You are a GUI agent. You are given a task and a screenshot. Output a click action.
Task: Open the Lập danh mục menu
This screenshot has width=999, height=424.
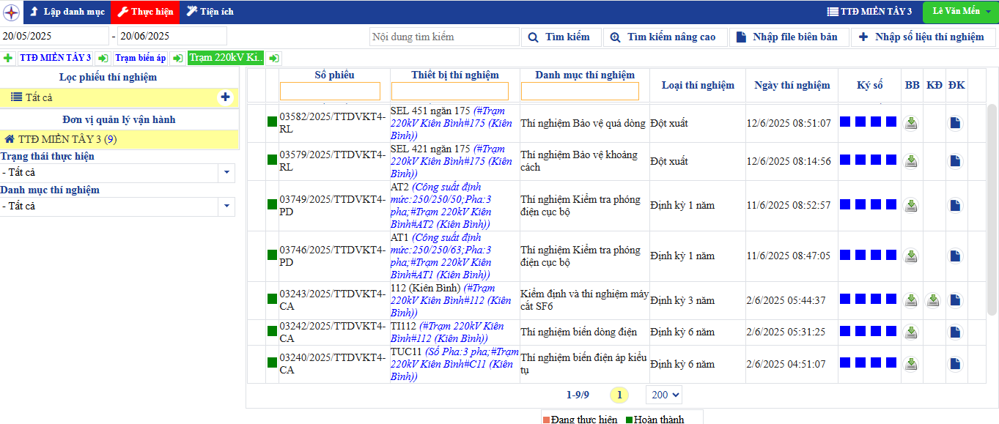(x=67, y=12)
